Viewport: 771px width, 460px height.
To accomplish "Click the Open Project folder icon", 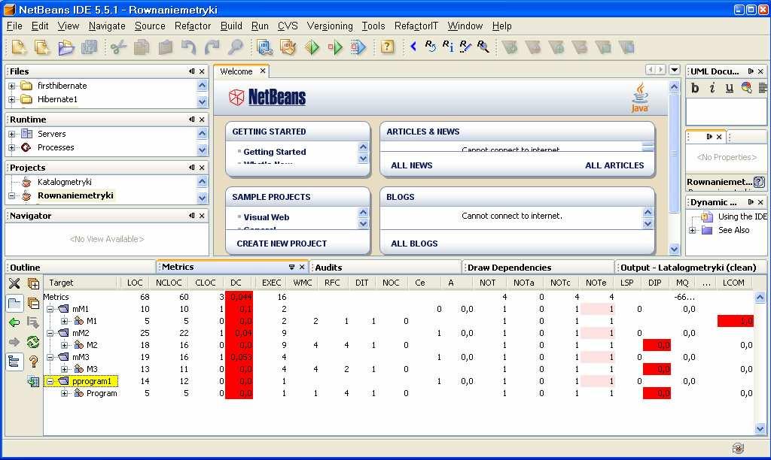I will pyautogui.click(x=66, y=47).
